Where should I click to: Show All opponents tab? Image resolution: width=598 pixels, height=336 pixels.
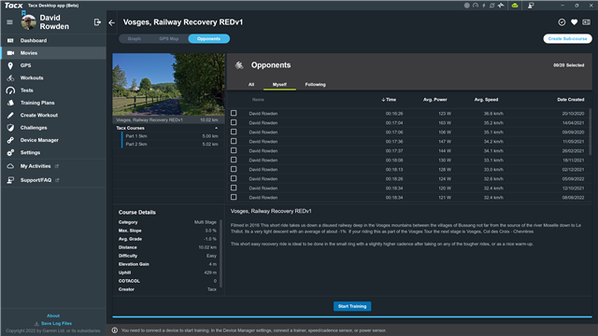click(x=251, y=85)
